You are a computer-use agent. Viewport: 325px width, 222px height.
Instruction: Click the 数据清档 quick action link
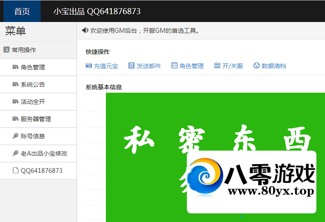274,66
